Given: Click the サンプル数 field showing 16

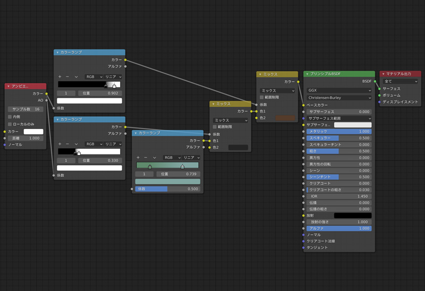Looking at the screenshot, I should (x=25, y=109).
